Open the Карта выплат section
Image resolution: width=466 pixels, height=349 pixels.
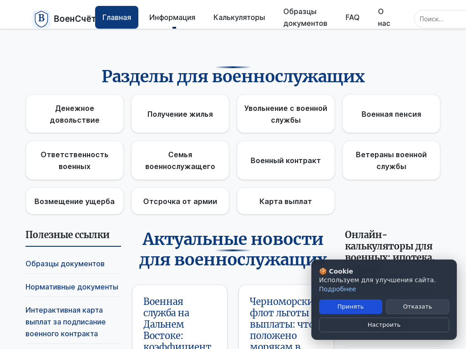tap(286, 201)
